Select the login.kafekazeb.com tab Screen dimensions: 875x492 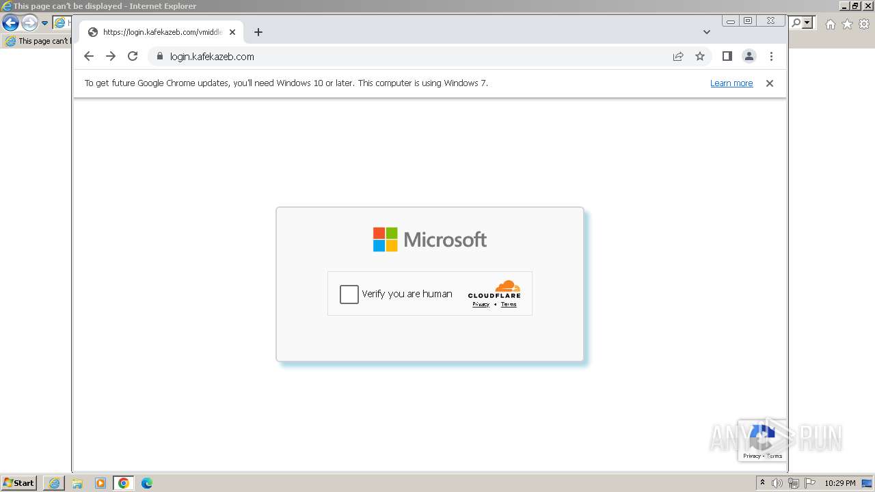coord(161,32)
